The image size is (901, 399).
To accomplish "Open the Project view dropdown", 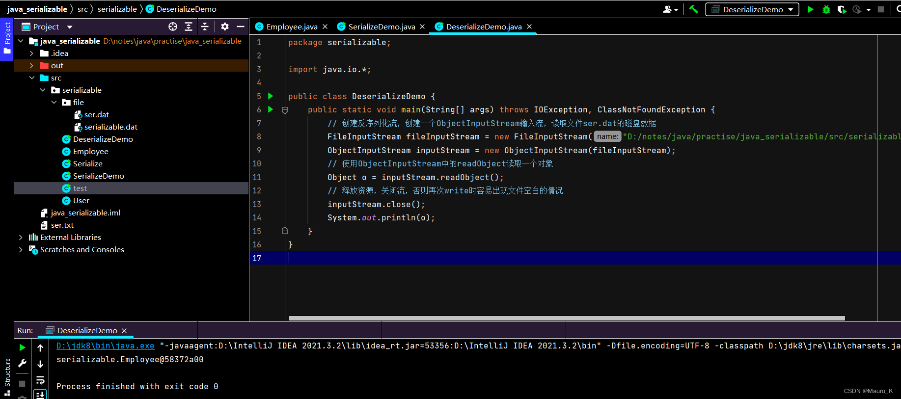I will point(70,27).
